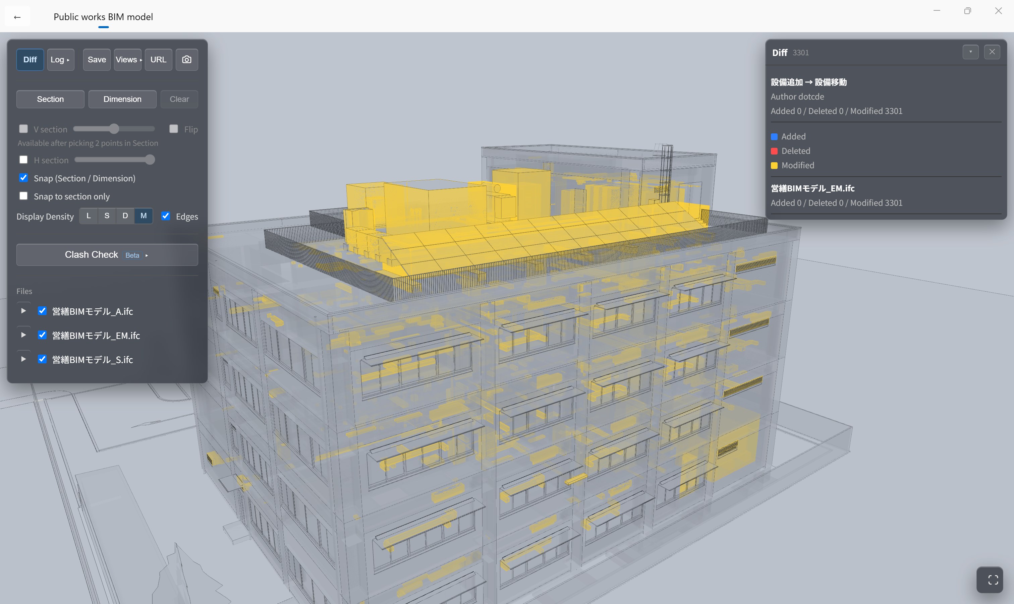Image resolution: width=1014 pixels, height=604 pixels.
Task: Close the Diff panel
Action: point(992,52)
